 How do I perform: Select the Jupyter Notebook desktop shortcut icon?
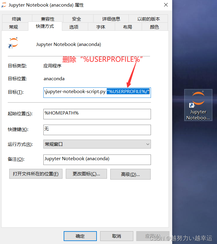(198, 105)
